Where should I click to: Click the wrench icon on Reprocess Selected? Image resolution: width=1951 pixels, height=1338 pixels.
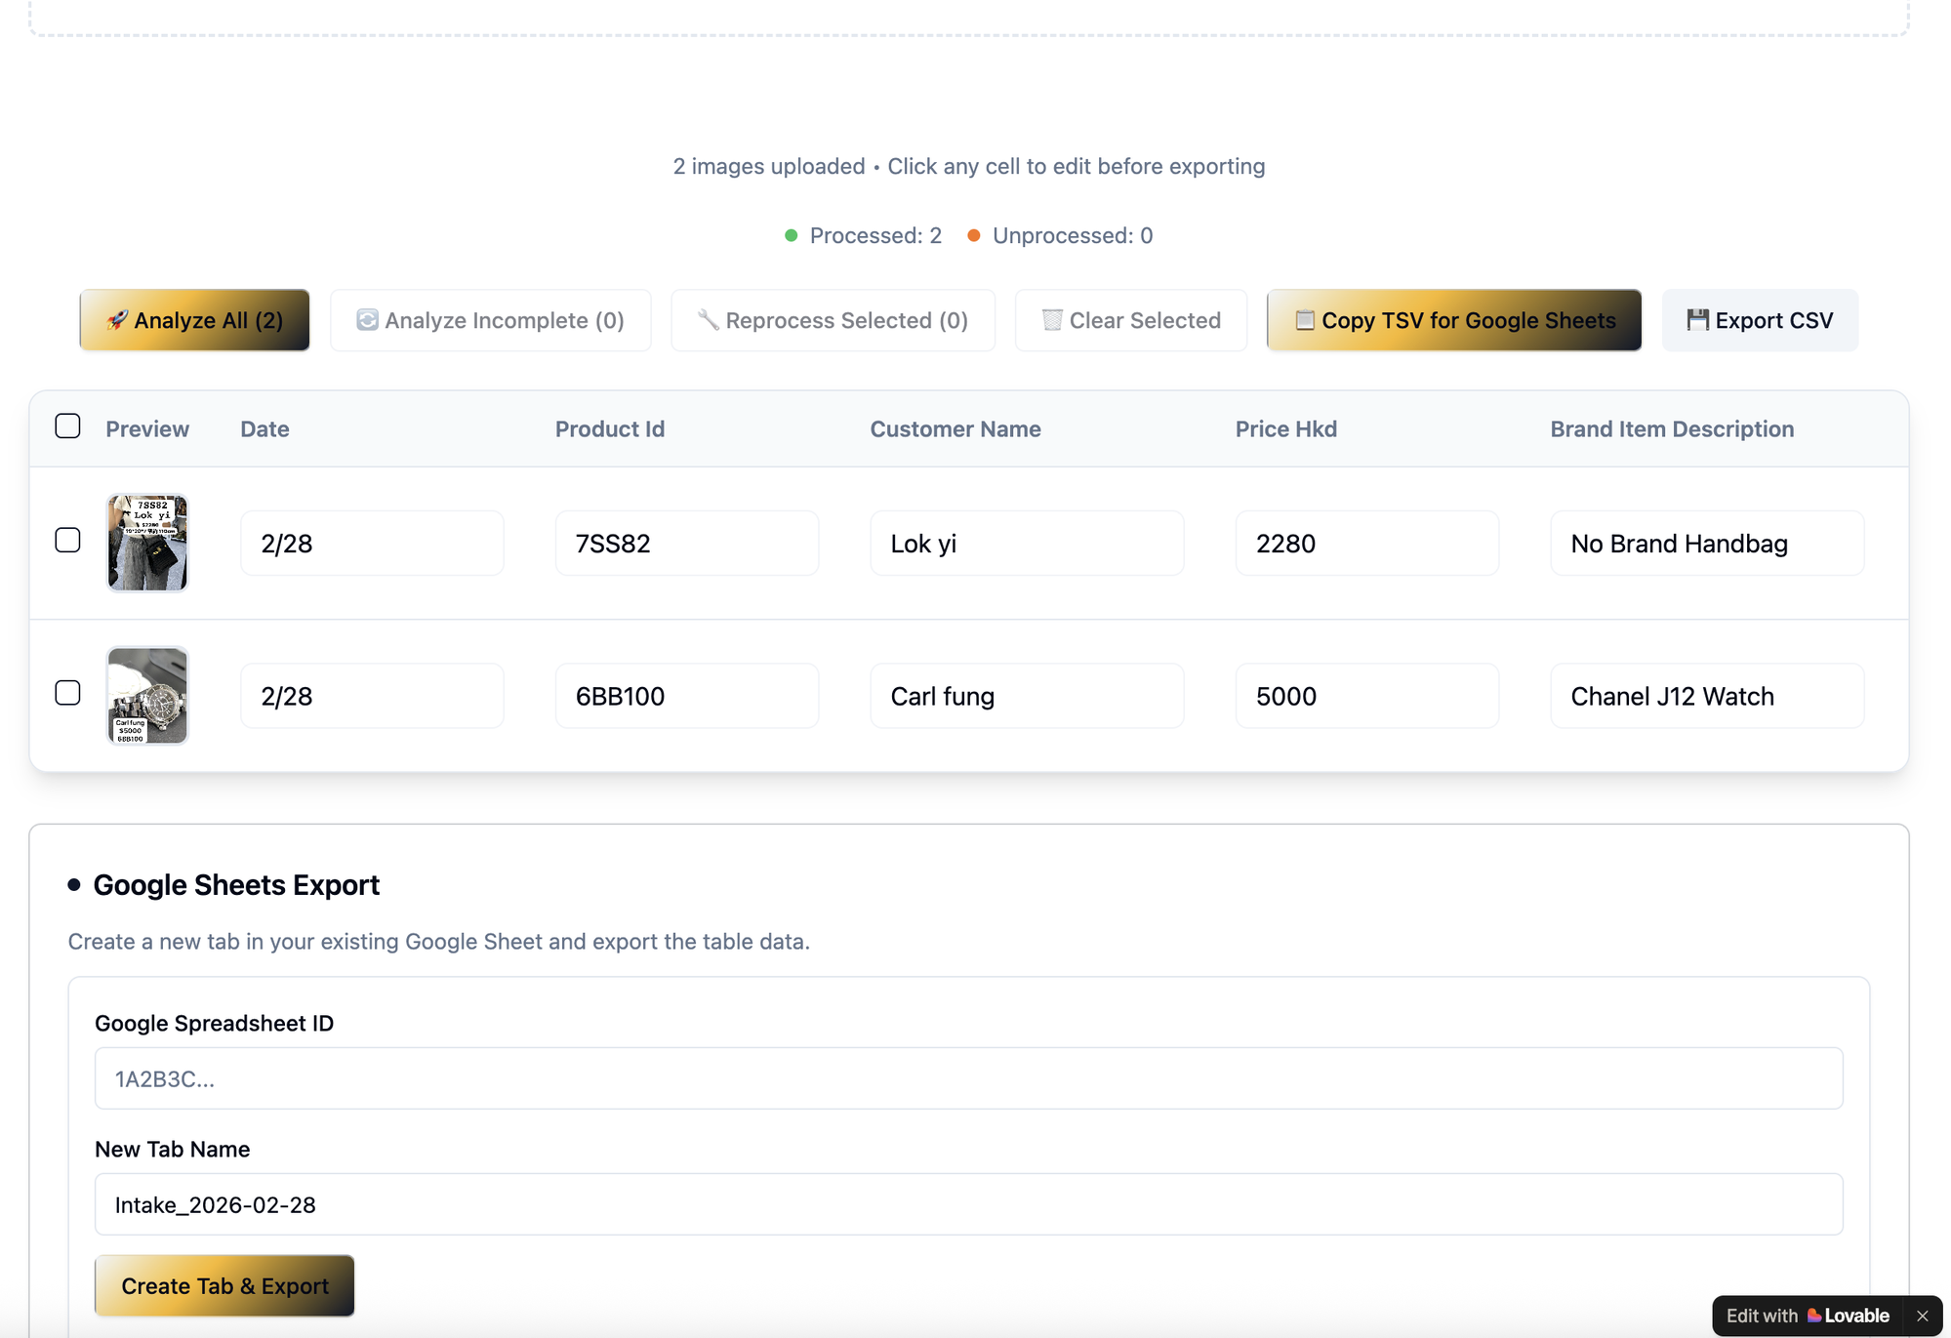[x=709, y=320]
